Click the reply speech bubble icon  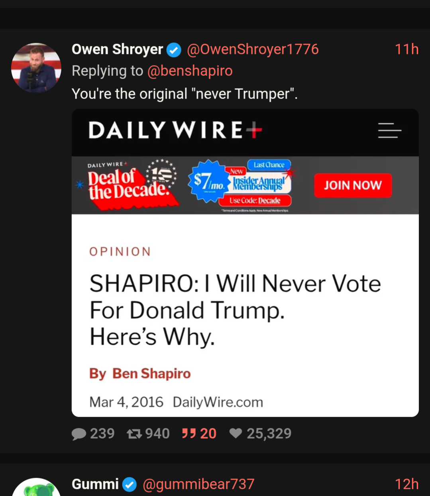79,434
